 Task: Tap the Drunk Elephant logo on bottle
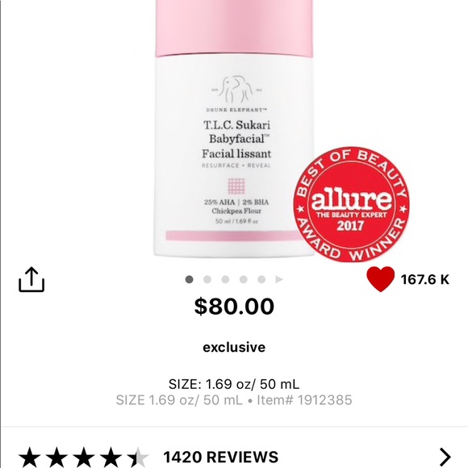[x=236, y=94]
